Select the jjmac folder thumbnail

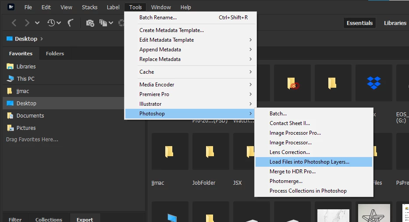[170, 151]
